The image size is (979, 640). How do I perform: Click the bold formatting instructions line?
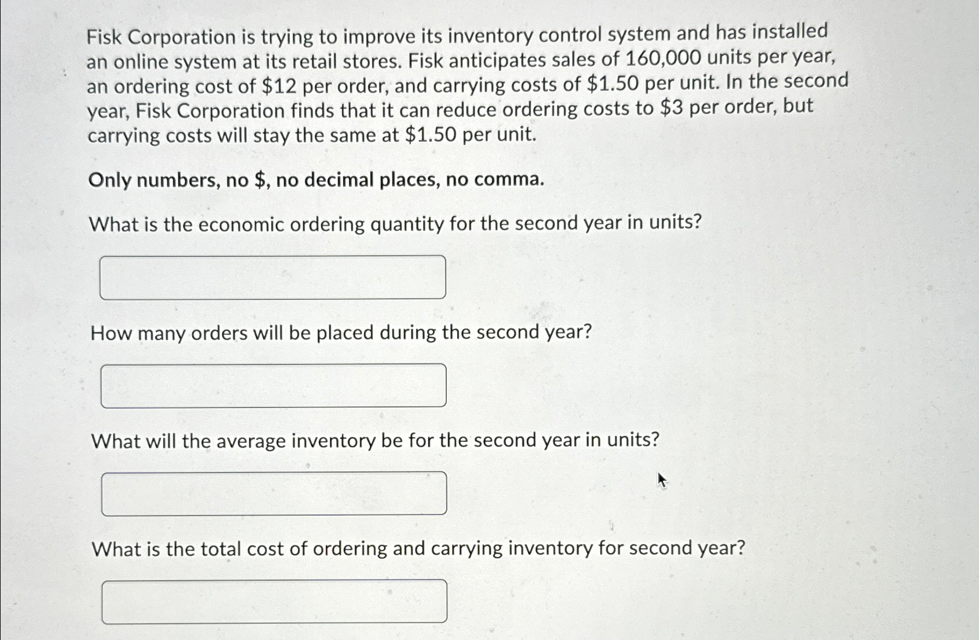pyautogui.click(x=316, y=180)
